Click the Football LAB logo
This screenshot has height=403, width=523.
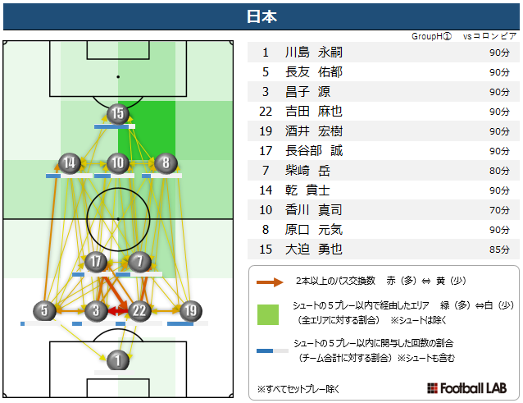466,388
